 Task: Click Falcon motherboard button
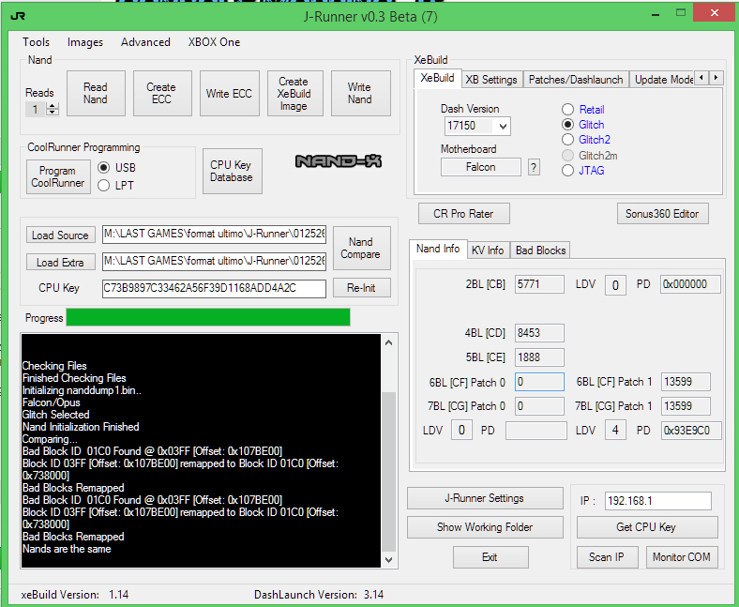pyautogui.click(x=481, y=167)
